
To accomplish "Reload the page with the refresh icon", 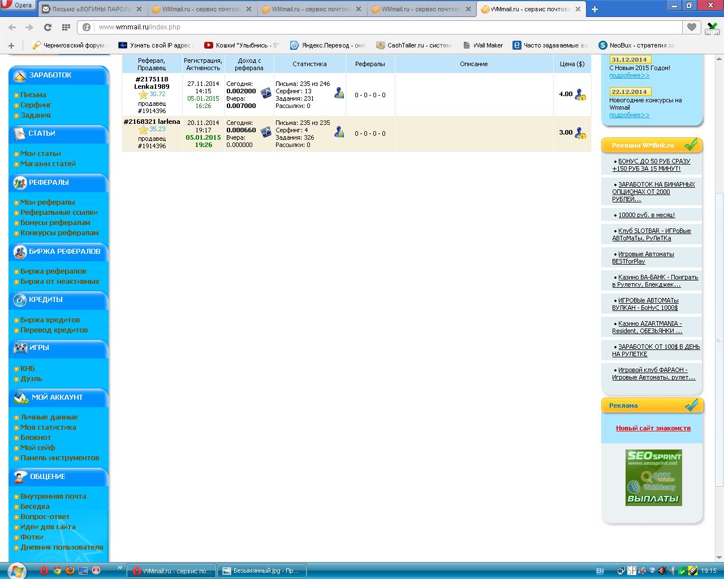I will click(x=48, y=27).
